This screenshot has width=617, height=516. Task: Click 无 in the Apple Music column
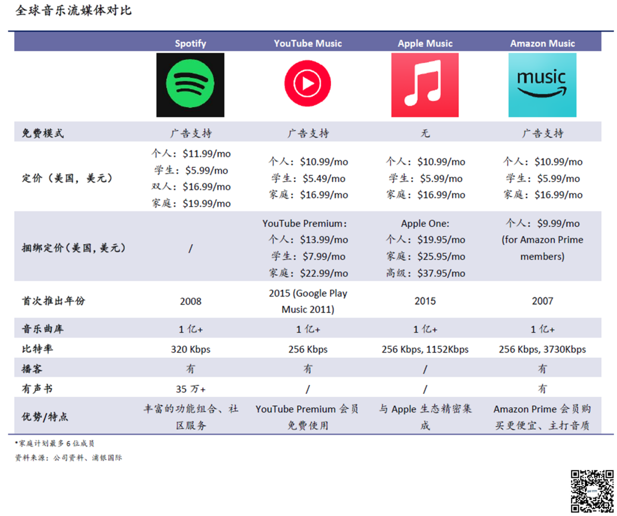(425, 133)
